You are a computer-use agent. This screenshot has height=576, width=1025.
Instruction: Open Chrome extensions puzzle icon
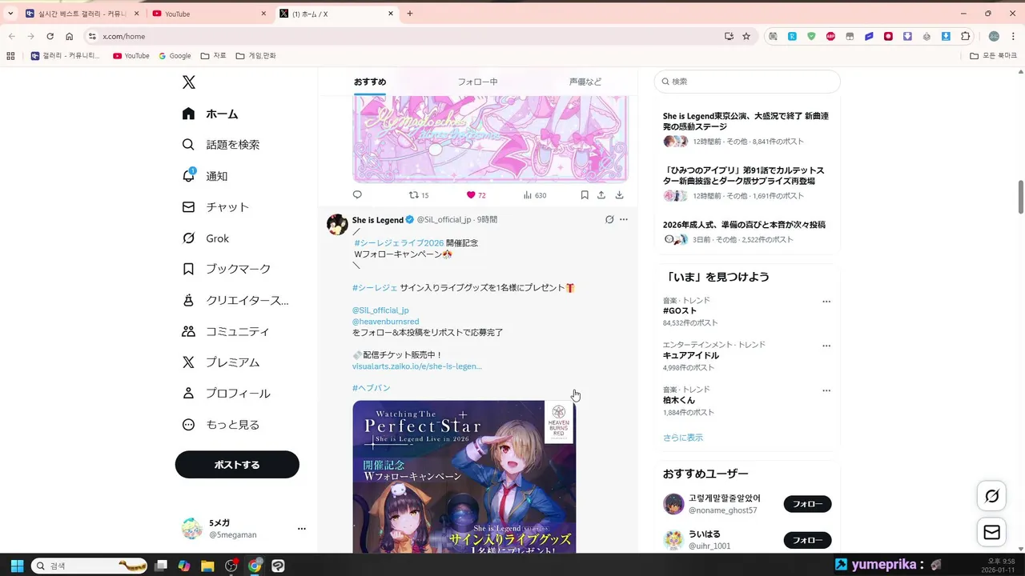(965, 36)
